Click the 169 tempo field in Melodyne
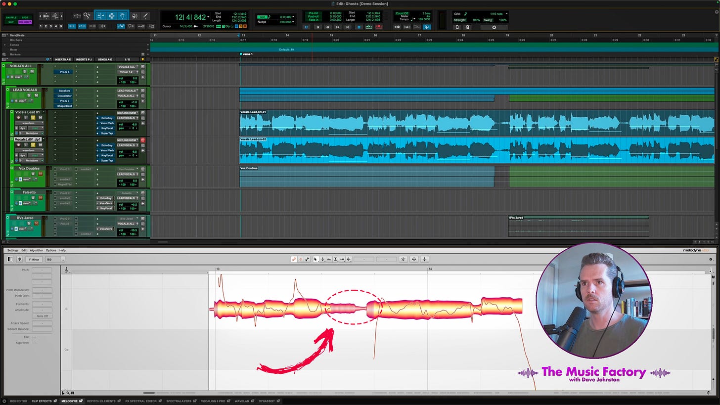The height and width of the screenshot is (405, 720). tap(54, 259)
